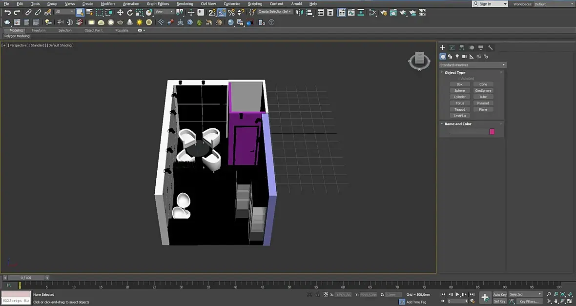Select the Select and Move tool
This screenshot has width=576, height=306.
pos(120,12)
